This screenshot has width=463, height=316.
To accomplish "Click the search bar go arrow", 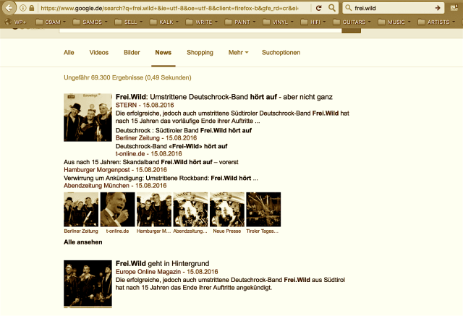I will pos(439,8).
